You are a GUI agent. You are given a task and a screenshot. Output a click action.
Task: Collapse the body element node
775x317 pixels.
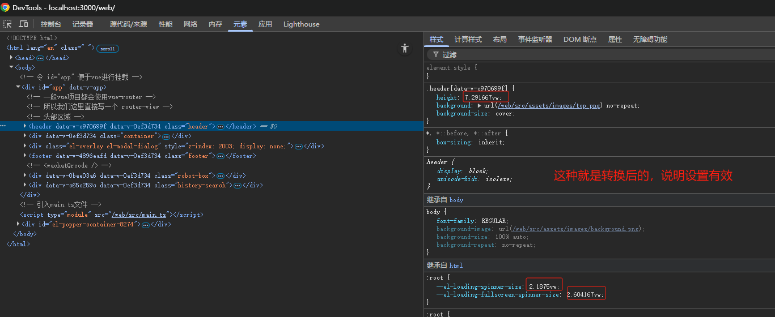pos(11,67)
